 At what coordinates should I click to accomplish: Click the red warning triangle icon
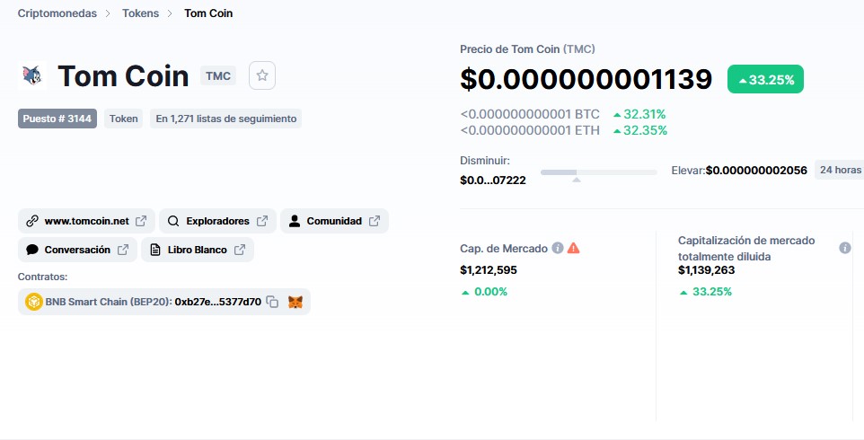tap(574, 248)
